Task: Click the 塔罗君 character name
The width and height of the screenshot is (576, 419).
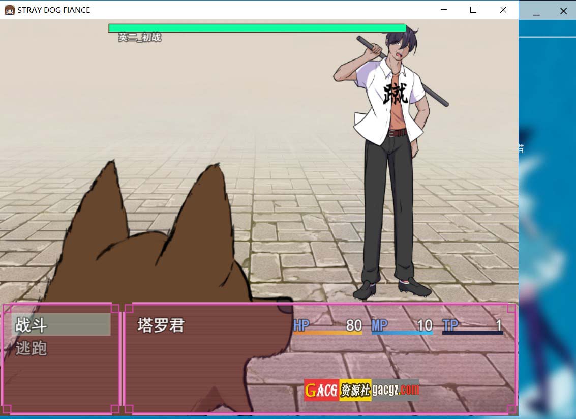Action: (161, 325)
